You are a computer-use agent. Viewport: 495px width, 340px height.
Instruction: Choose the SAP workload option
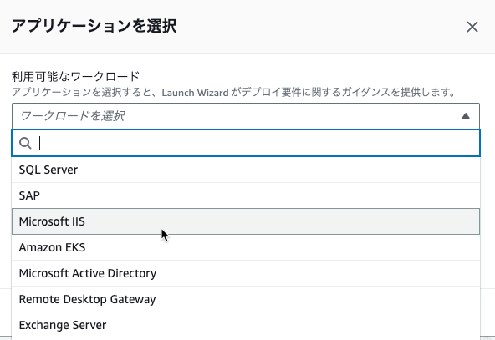pos(246,195)
